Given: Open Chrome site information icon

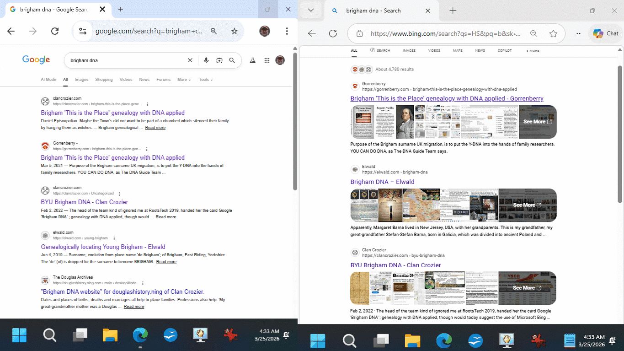Looking at the screenshot, I should tap(83, 31).
